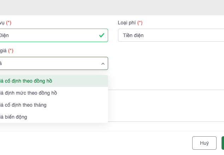Open the price type combo box
The image size is (224, 155).
49,64
